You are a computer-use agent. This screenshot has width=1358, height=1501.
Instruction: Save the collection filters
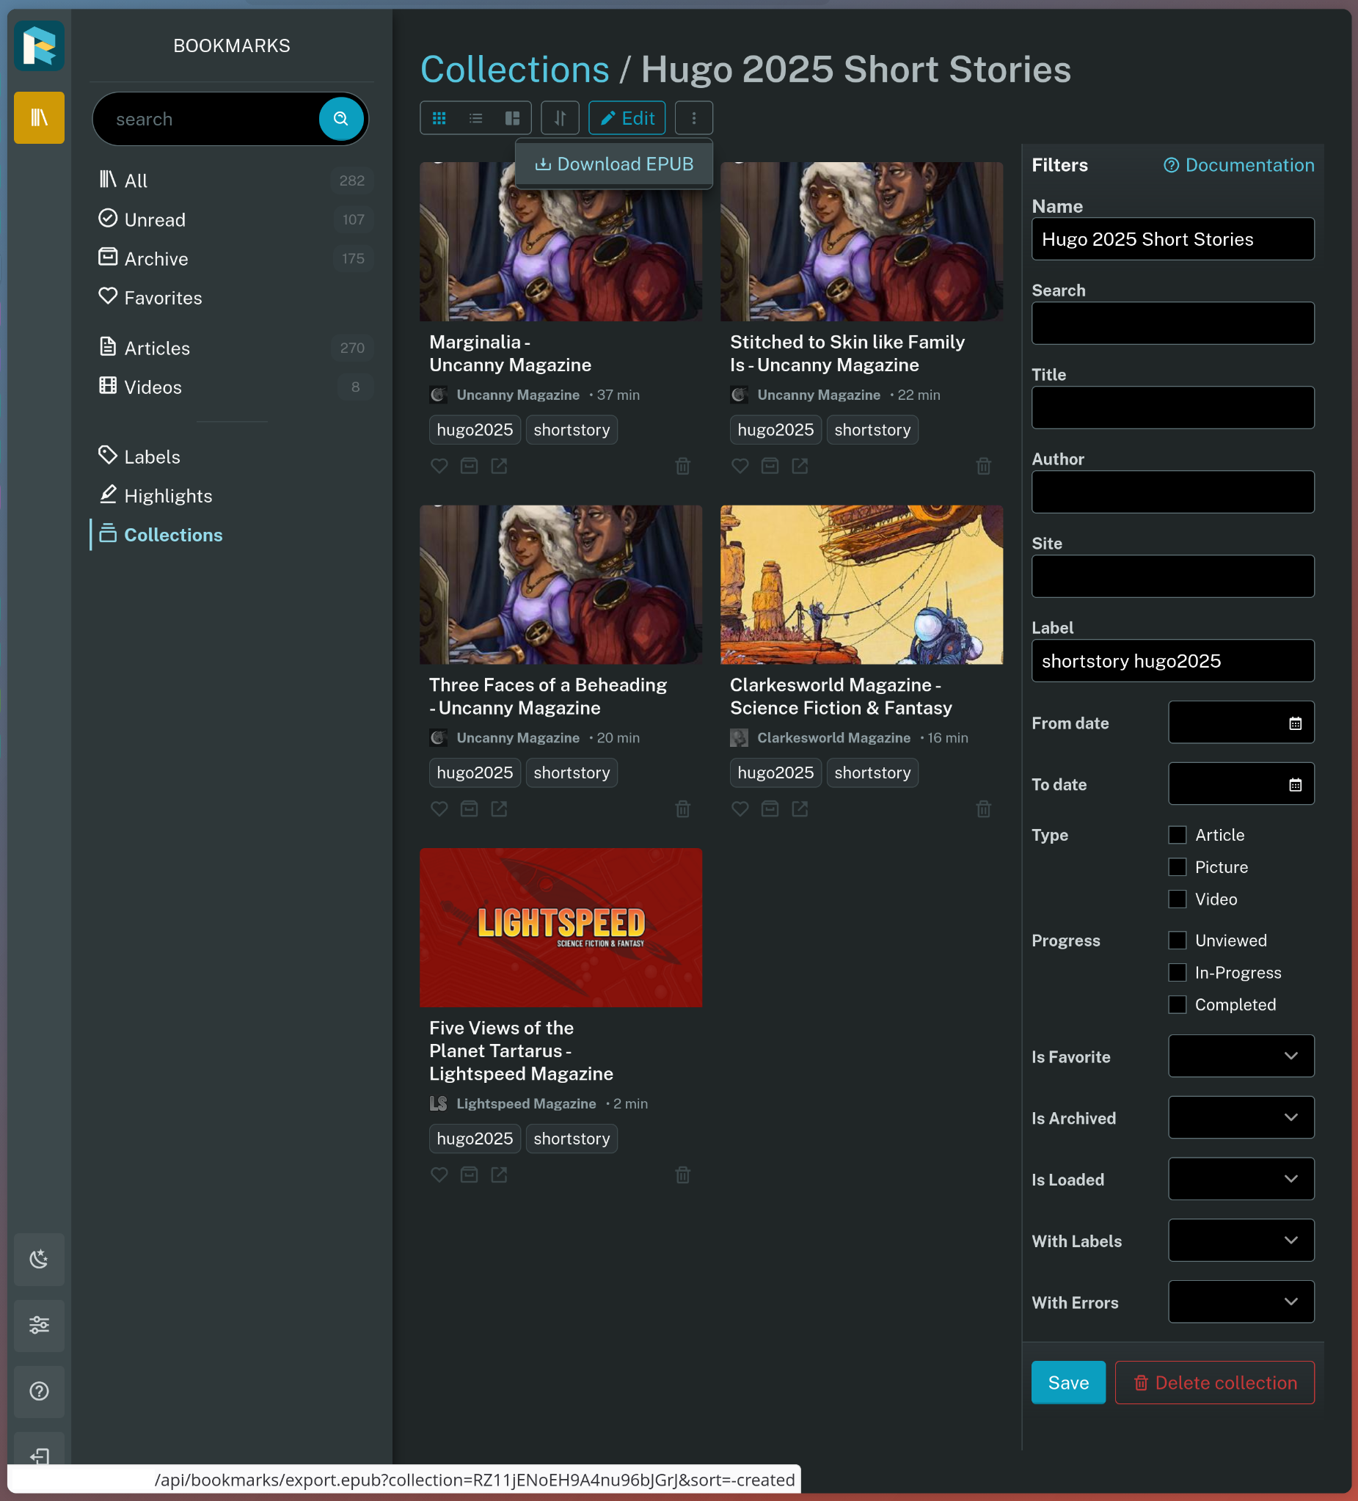coord(1068,1384)
